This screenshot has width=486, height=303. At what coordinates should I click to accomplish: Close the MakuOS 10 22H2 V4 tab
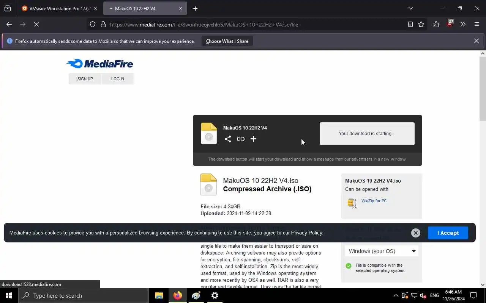[181, 8]
